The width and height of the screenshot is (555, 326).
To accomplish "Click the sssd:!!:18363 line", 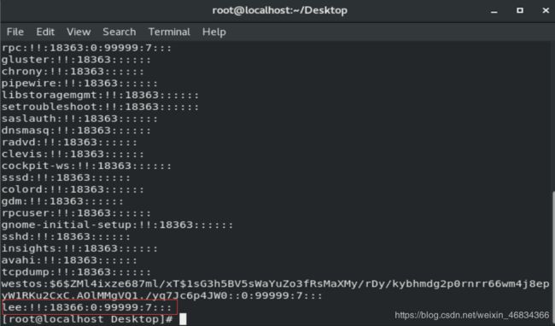I will (x=66, y=178).
